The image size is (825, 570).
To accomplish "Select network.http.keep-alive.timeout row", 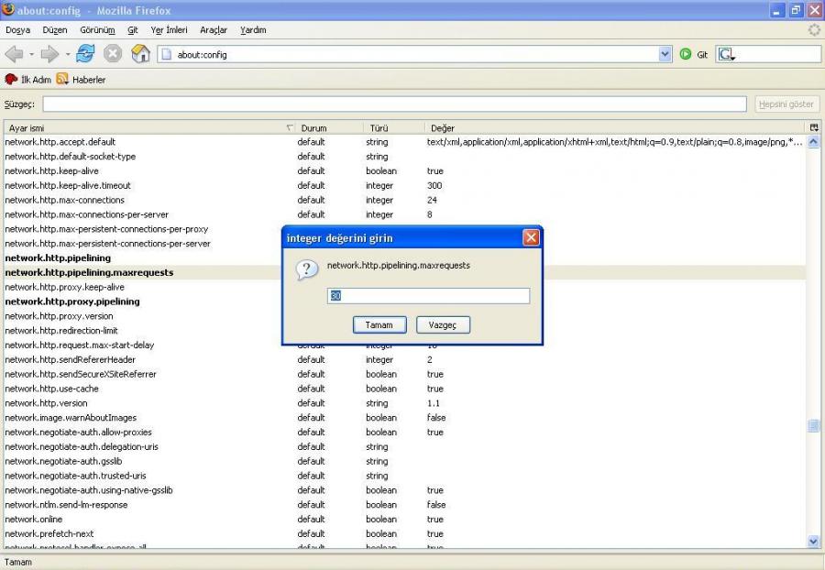I will coord(404,186).
